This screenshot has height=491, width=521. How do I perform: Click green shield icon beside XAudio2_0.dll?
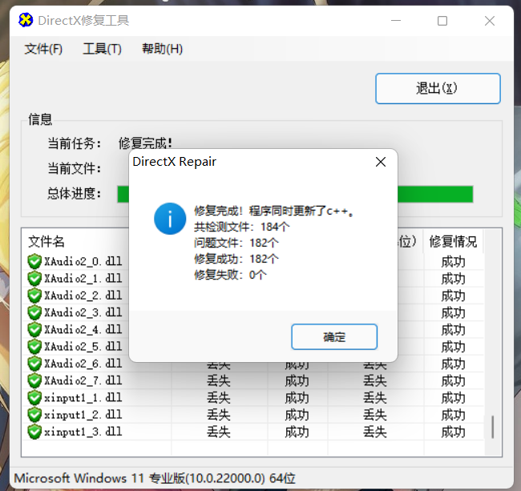point(34,261)
